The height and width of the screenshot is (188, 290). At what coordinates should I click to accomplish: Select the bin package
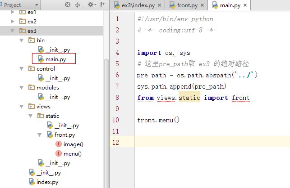coord(41,40)
